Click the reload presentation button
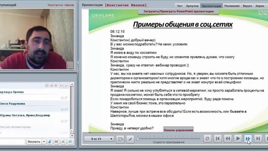Screen dimensions: 268x151 coord(207,138)
